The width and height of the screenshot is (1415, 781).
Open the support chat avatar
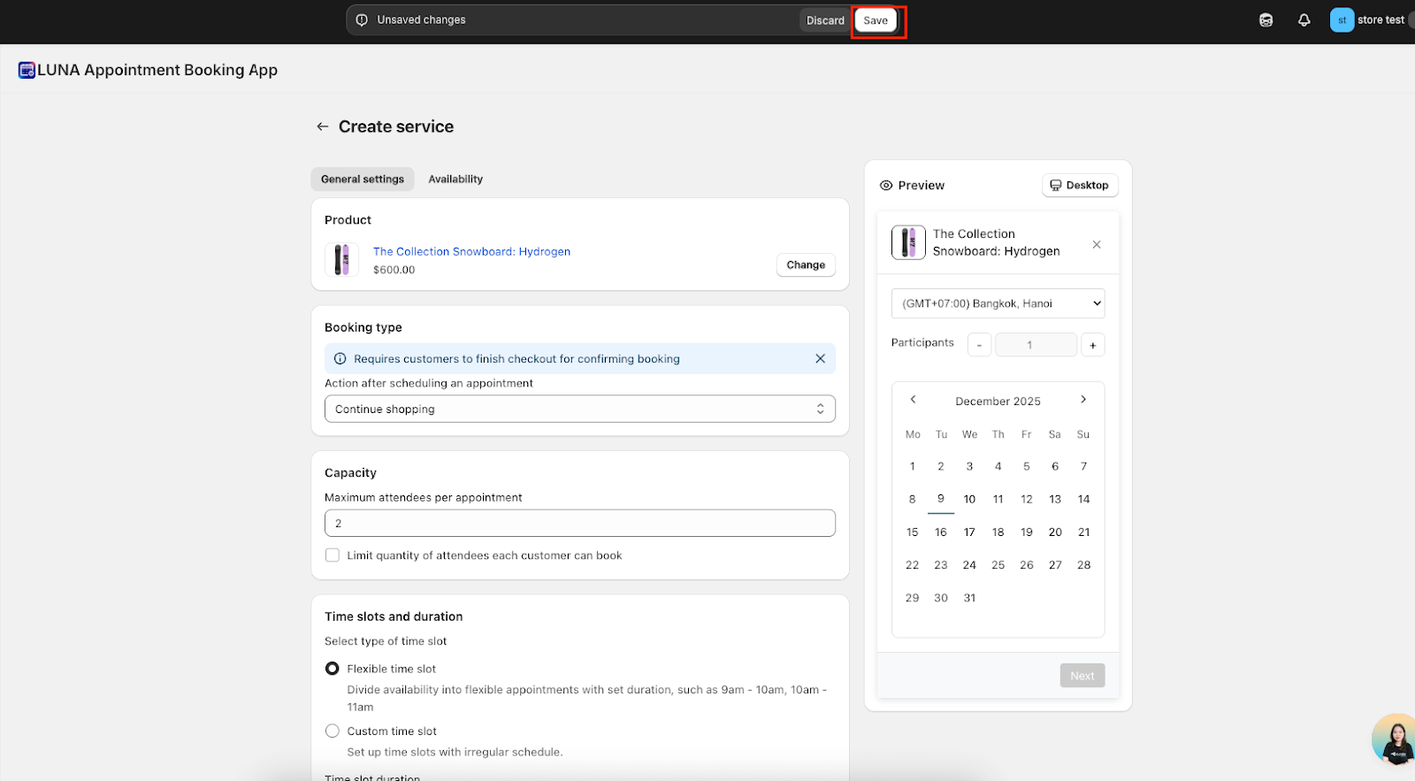(1396, 739)
